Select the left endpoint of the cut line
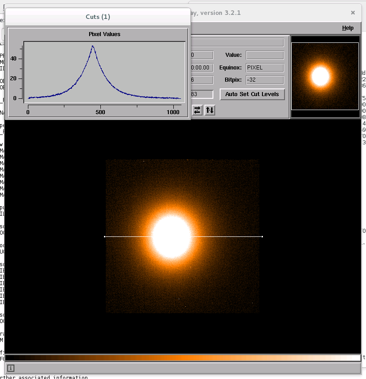 tap(105, 236)
